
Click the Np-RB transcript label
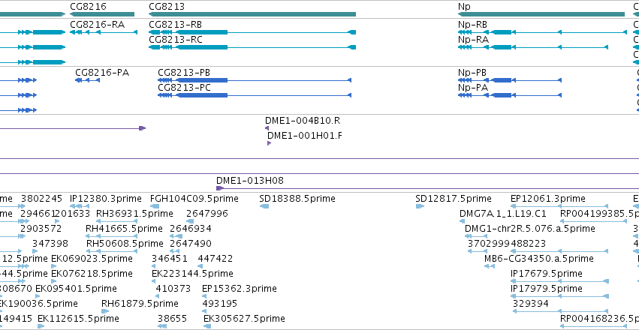pyautogui.click(x=472, y=25)
